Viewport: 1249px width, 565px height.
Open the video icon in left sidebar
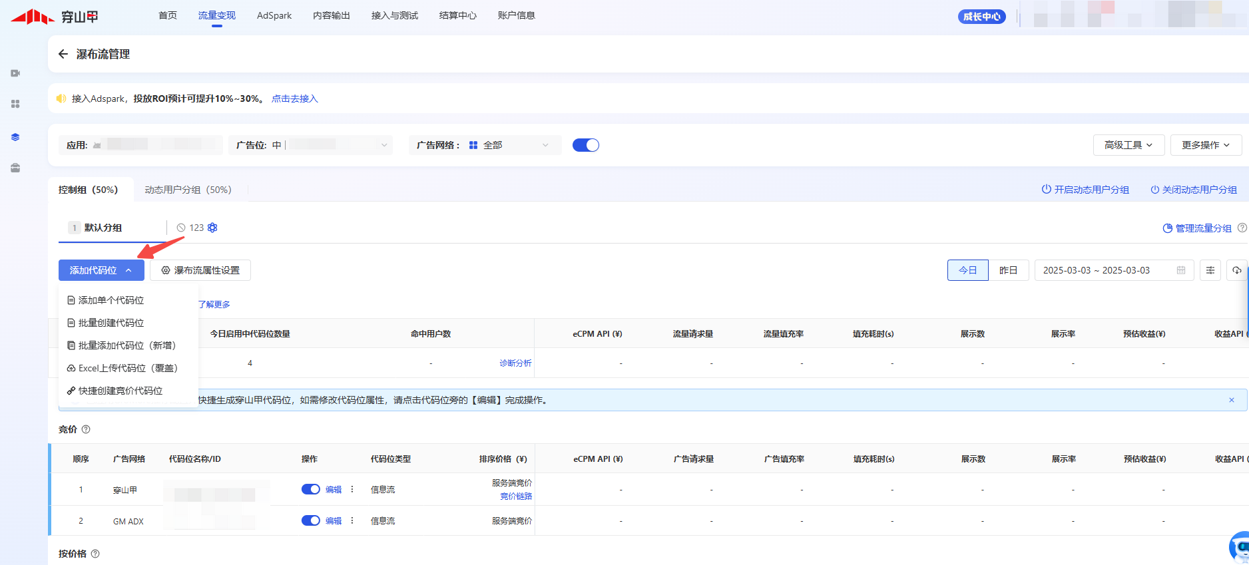pos(15,73)
